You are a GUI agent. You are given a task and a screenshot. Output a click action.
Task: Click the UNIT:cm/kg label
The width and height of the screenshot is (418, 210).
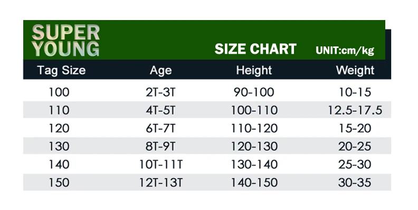(x=345, y=50)
